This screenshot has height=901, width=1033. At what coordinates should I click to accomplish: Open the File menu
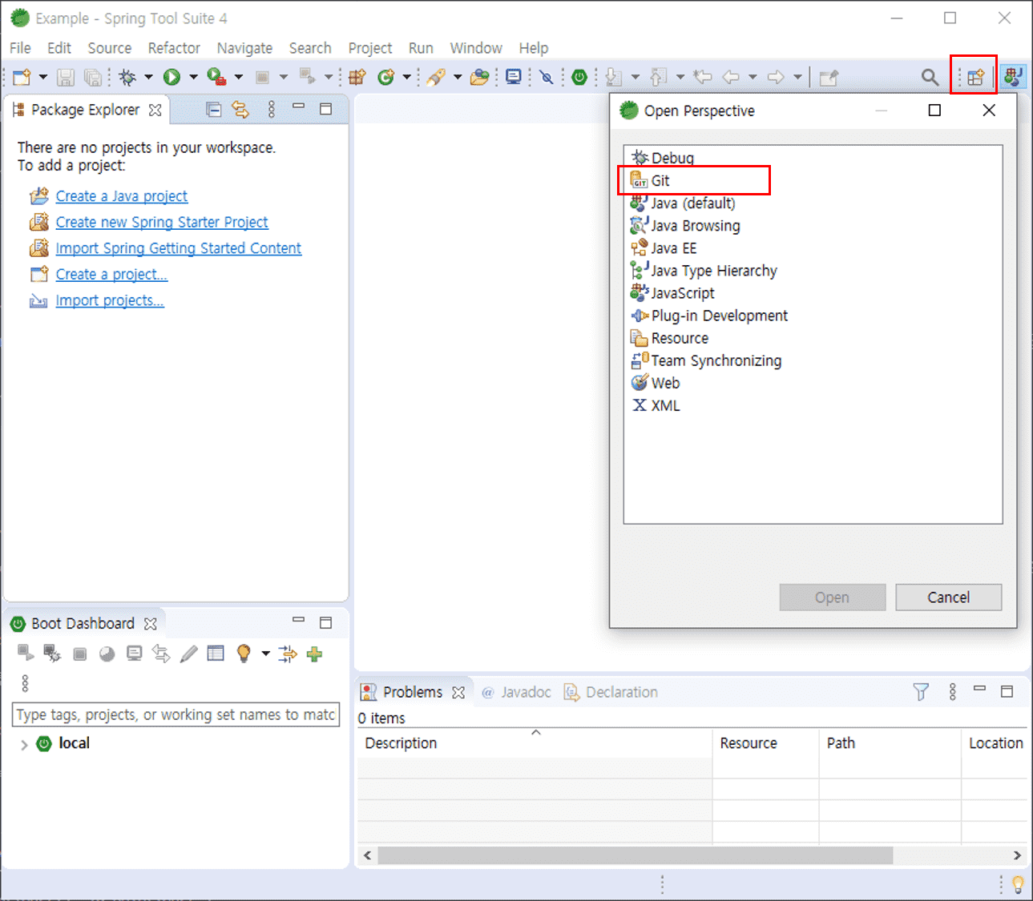[x=20, y=48]
